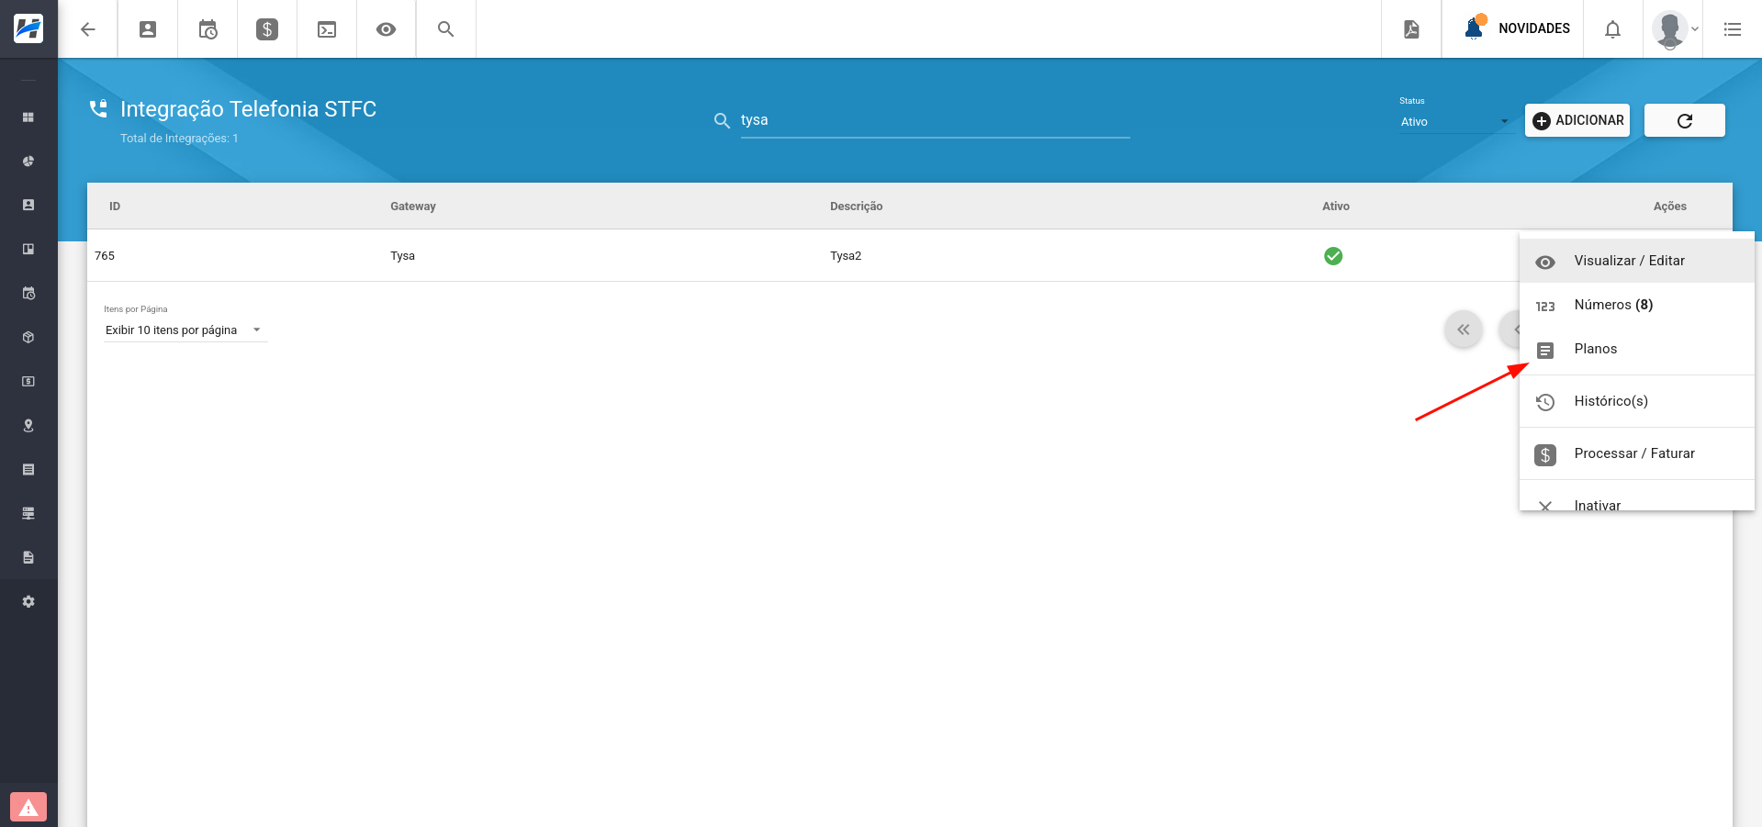The width and height of the screenshot is (1762, 827).
Task: Select Planos from the actions menu
Action: pyautogui.click(x=1596, y=349)
